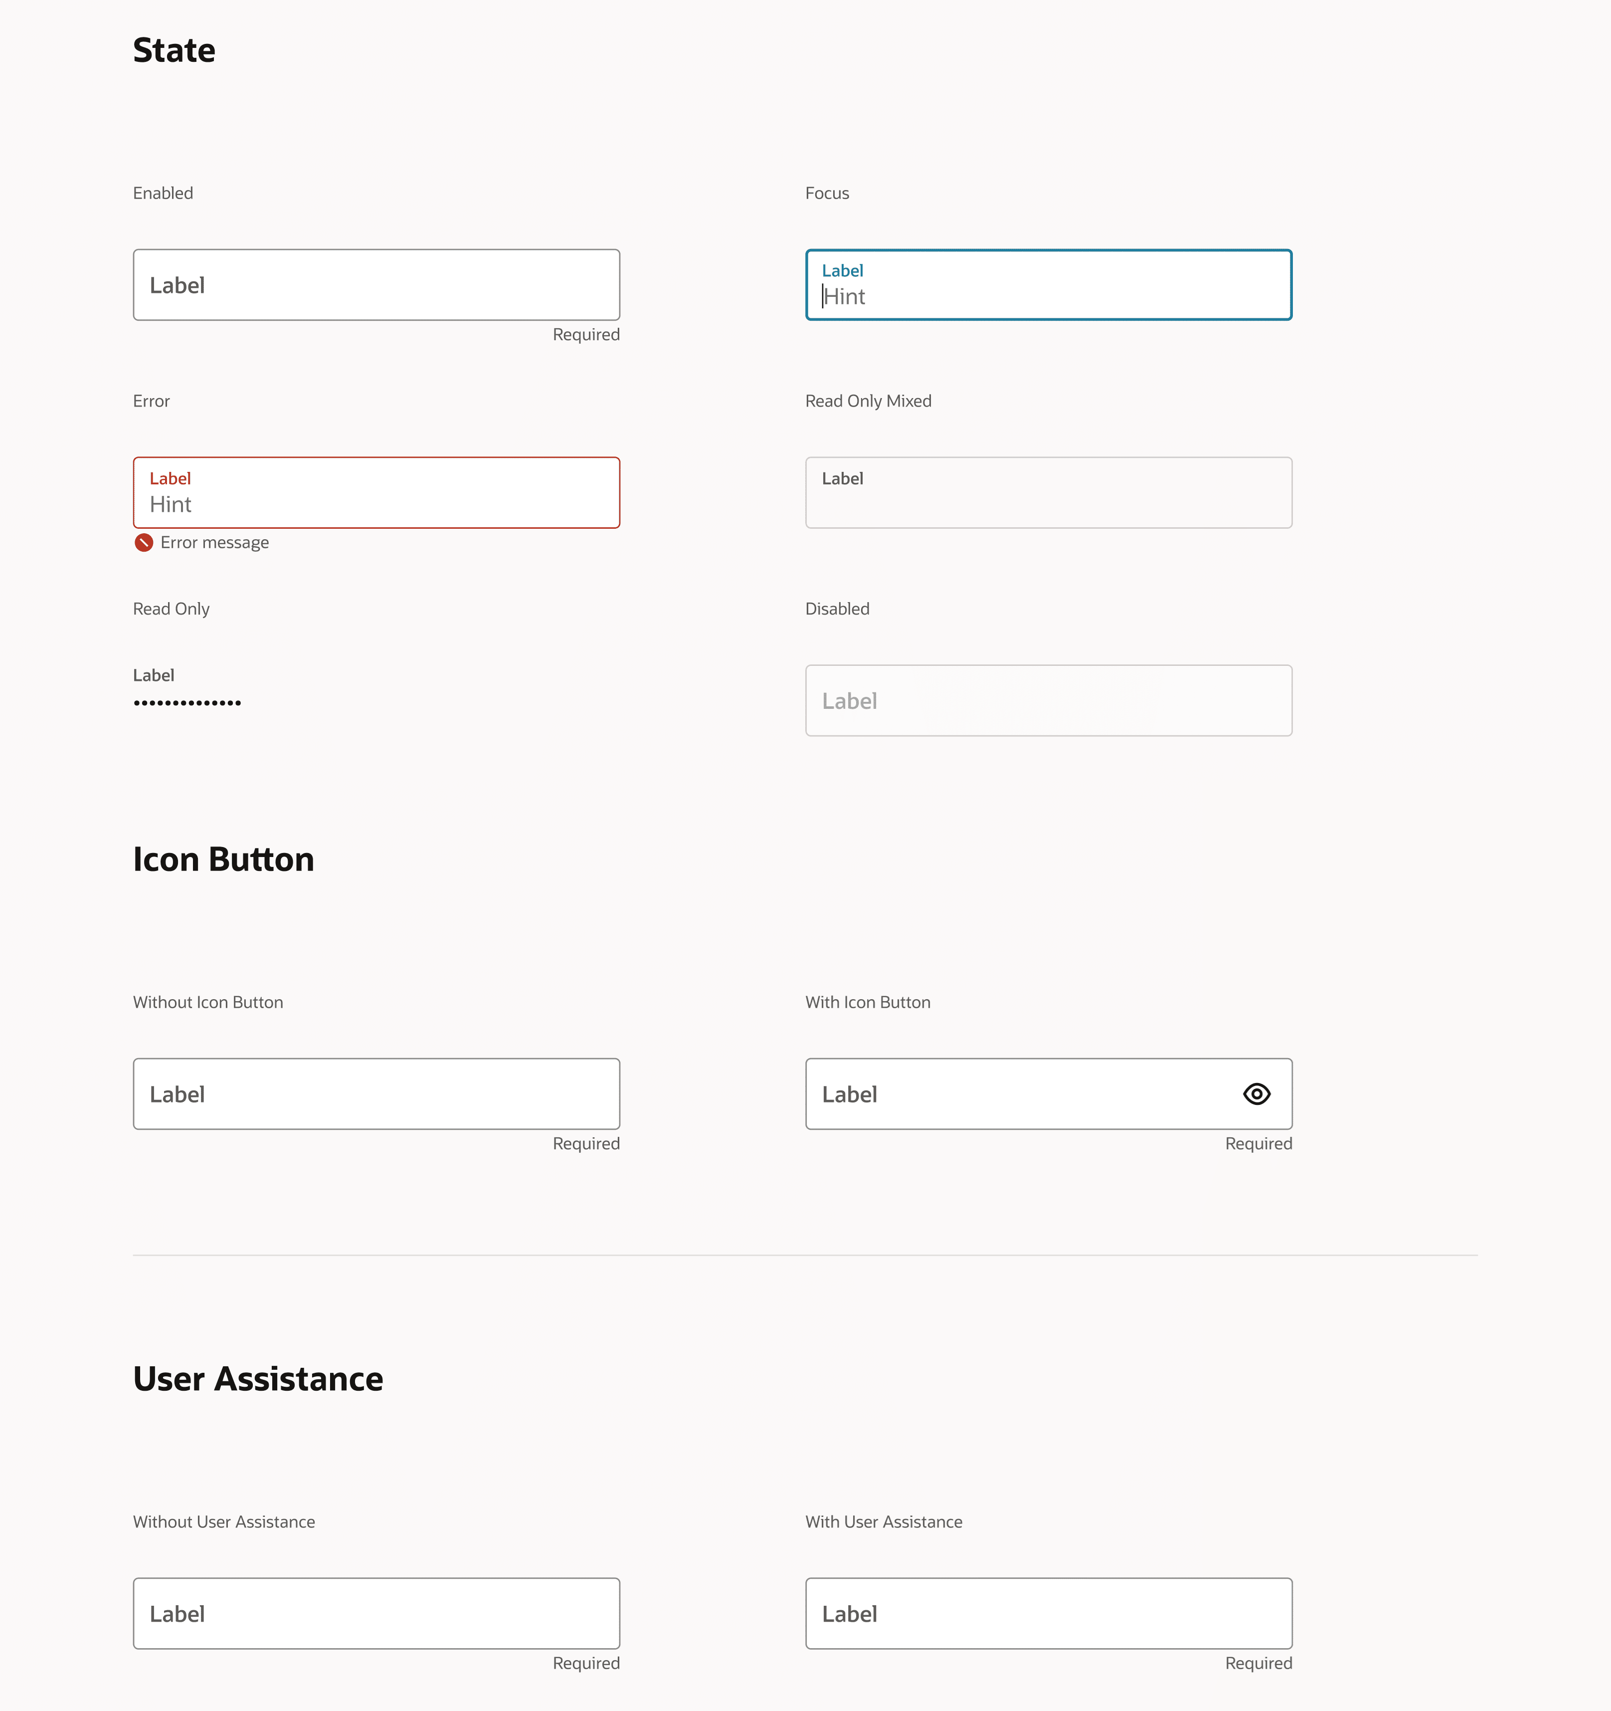Click inside the focused Hint input field
Viewport: 1611px width, 1711px height.
[1048, 297]
